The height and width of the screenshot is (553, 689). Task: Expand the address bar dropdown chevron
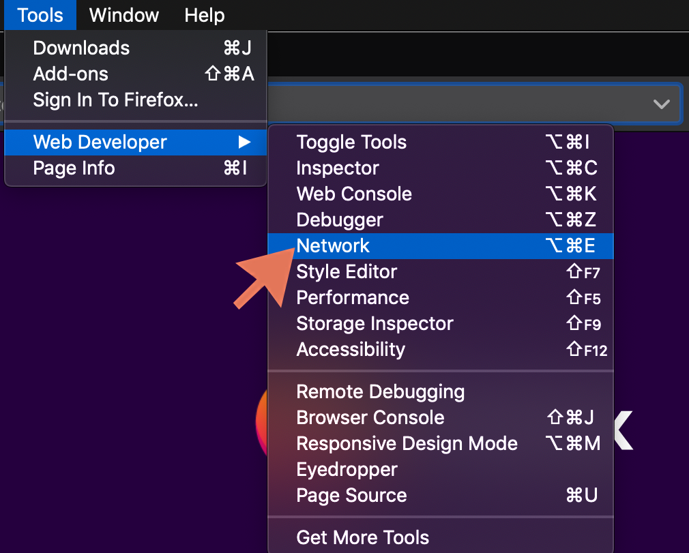pyautogui.click(x=660, y=104)
